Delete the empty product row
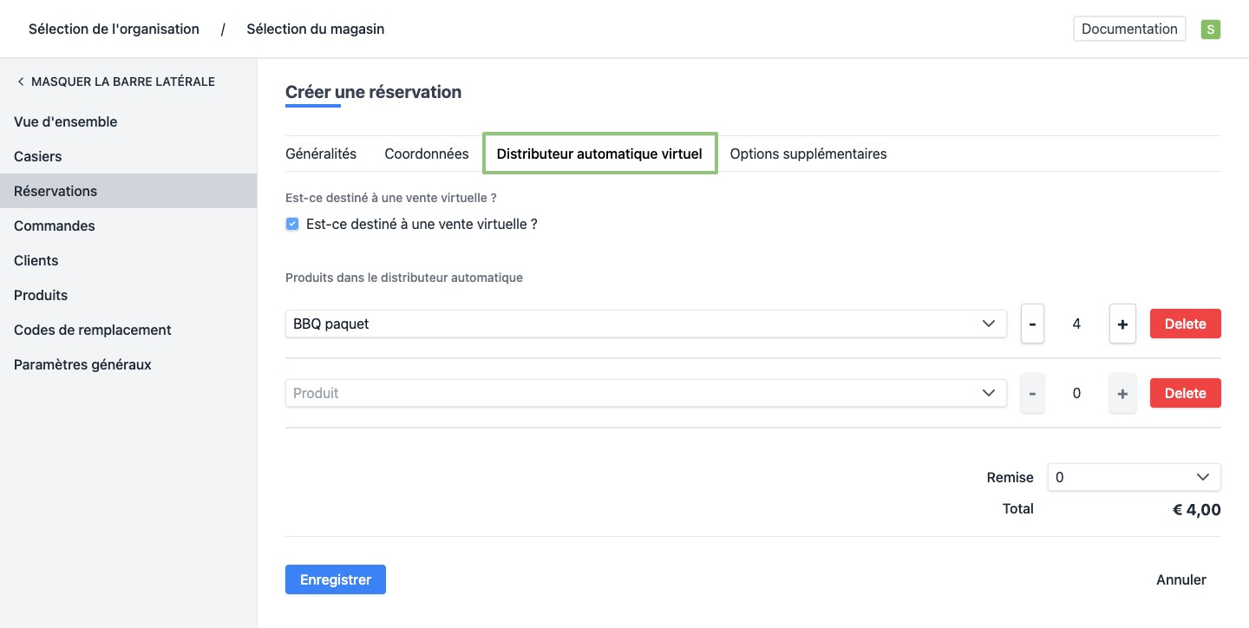 click(x=1185, y=393)
